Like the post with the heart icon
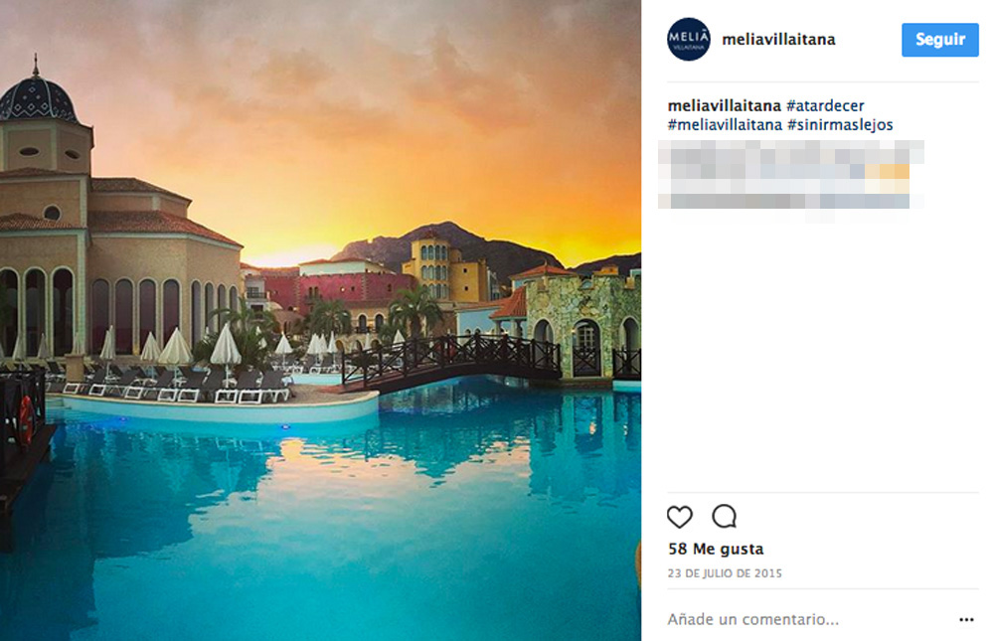This screenshot has width=994, height=641. point(679,517)
